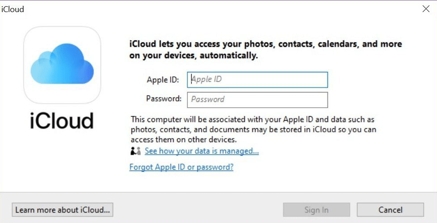
Task: Dismiss the dialog with Cancel
Action: (390, 210)
